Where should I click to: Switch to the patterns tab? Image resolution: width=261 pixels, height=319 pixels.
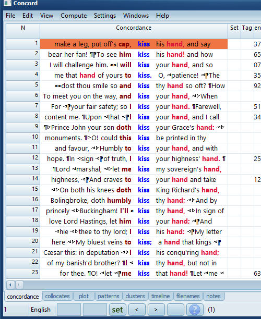pos(109,296)
